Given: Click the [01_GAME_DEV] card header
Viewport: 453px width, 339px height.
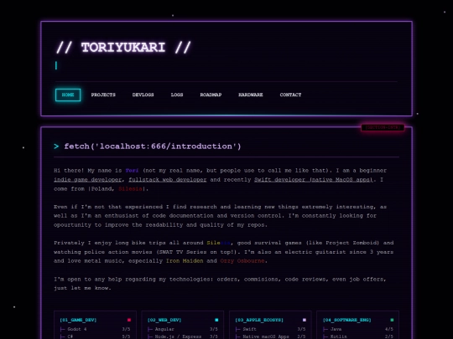Looking at the screenshot, I should tap(78, 320).
